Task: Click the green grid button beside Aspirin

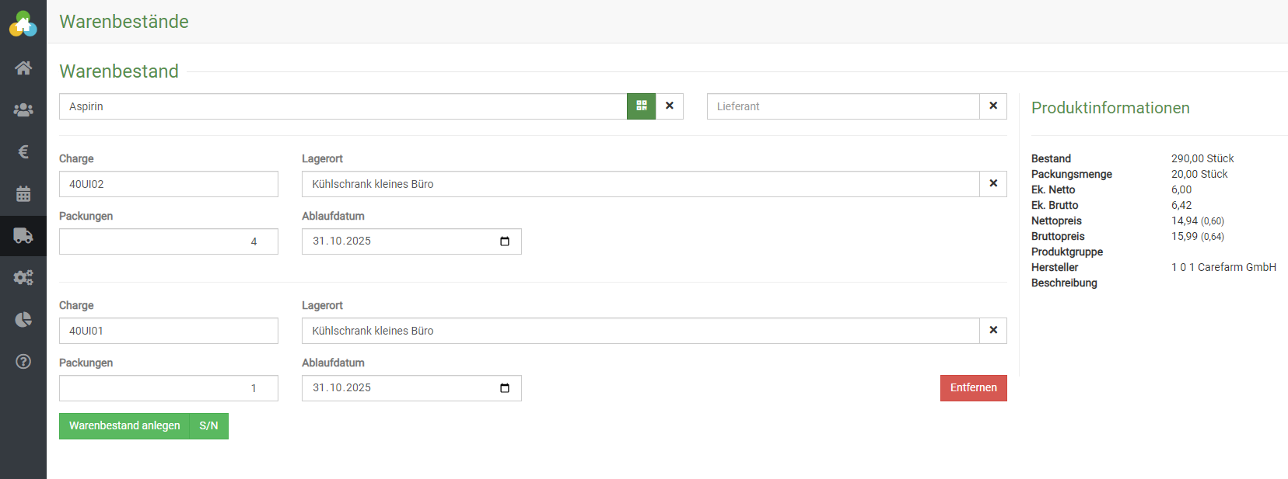Action: tap(642, 106)
